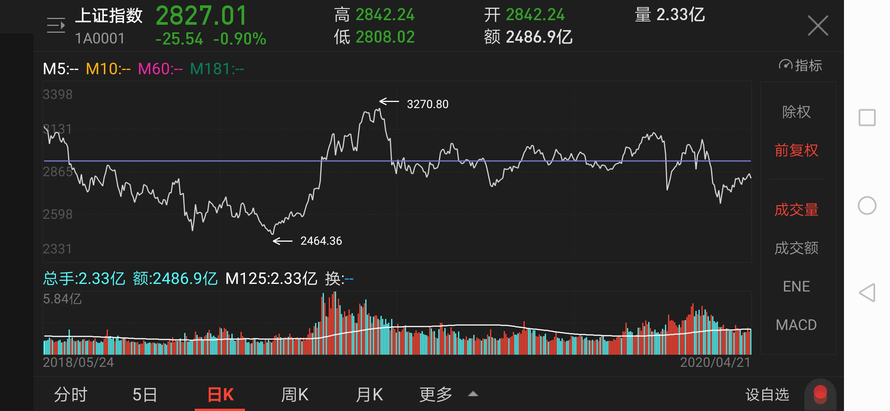Viewport: 890px width, 411px height.
Task: Switch to 月K monthly chart tab
Action: (369, 394)
